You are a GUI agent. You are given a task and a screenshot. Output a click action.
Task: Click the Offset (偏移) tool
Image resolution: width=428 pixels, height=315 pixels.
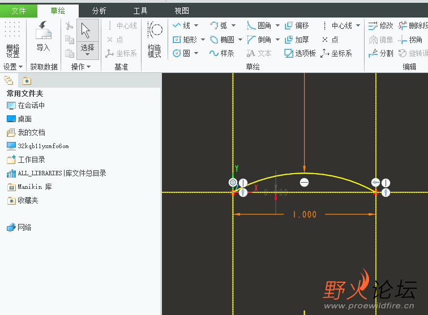click(x=297, y=25)
